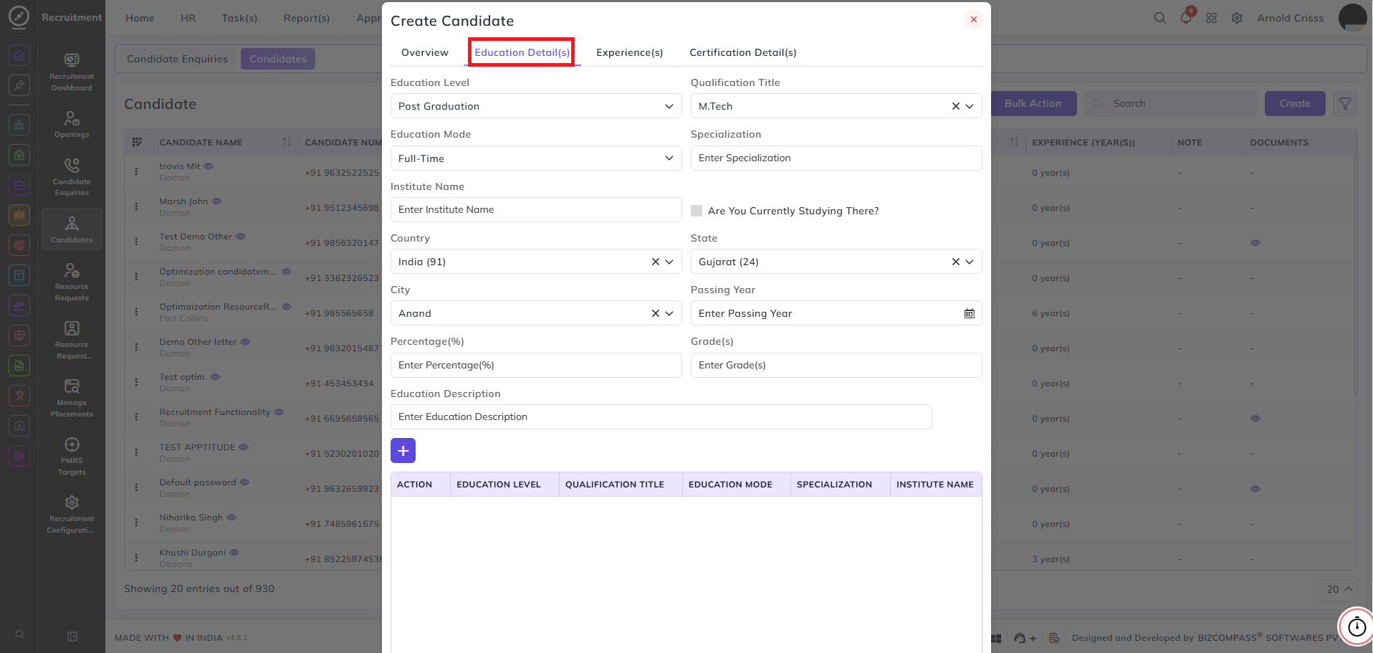The image size is (1373, 653).
Task: Open the Home menu
Action: [x=140, y=18]
